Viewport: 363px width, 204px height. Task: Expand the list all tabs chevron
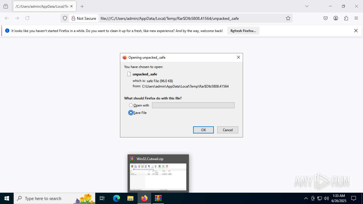(307, 6)
